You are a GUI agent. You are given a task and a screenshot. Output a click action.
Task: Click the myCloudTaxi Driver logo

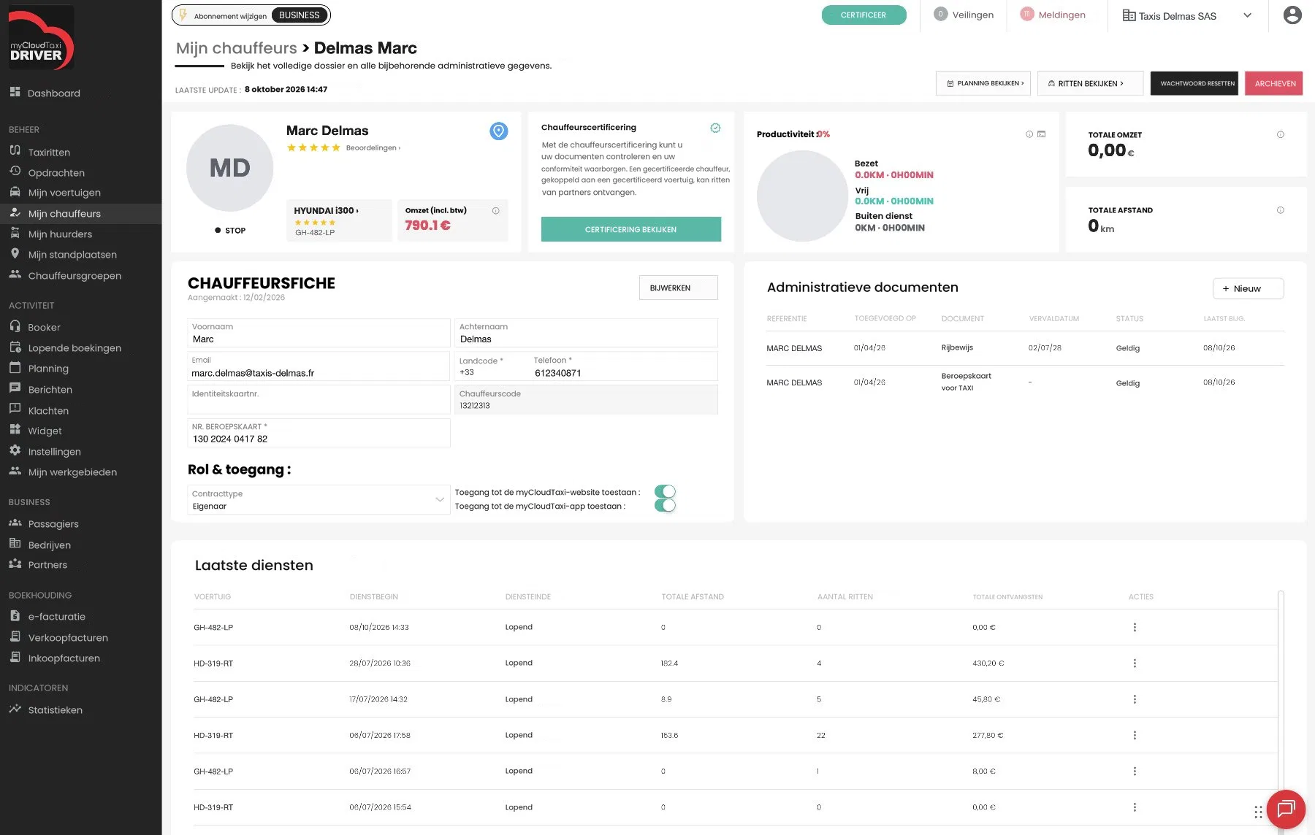41,38
